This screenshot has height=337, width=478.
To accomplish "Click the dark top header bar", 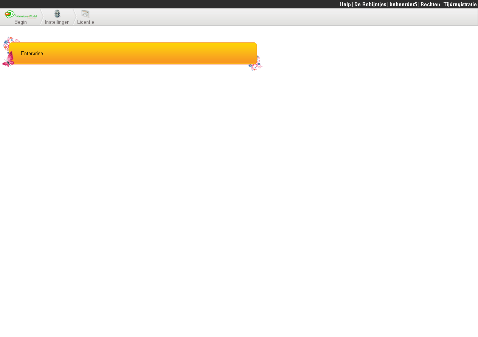I will (x=170, y=4).
